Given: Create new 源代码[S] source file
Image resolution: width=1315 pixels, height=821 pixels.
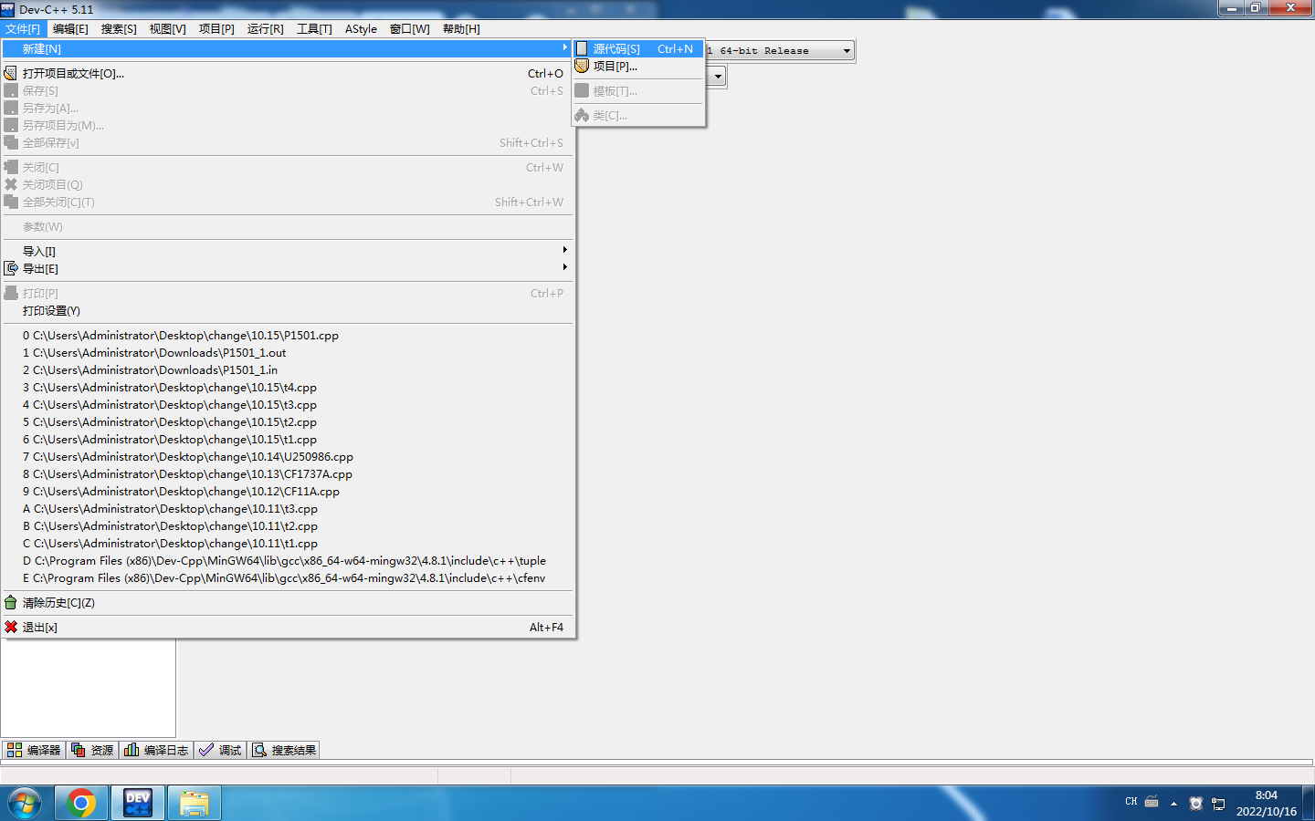Looking at the screenshot, I should click(x=638, y=49).
